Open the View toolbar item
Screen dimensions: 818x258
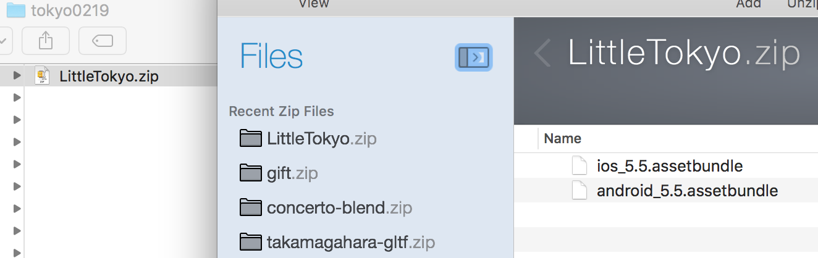pos(313,4)
